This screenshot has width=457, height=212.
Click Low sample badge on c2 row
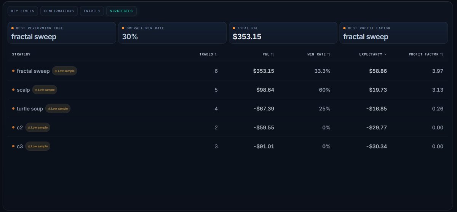pos(38,128)
